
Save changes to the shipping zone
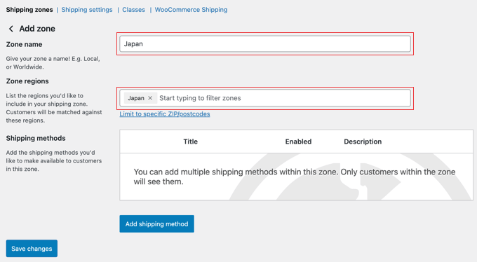[32, 248]
